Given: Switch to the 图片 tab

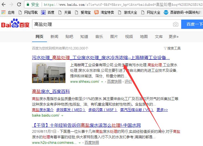Looking at the screenshot, I should coord(114,37).
